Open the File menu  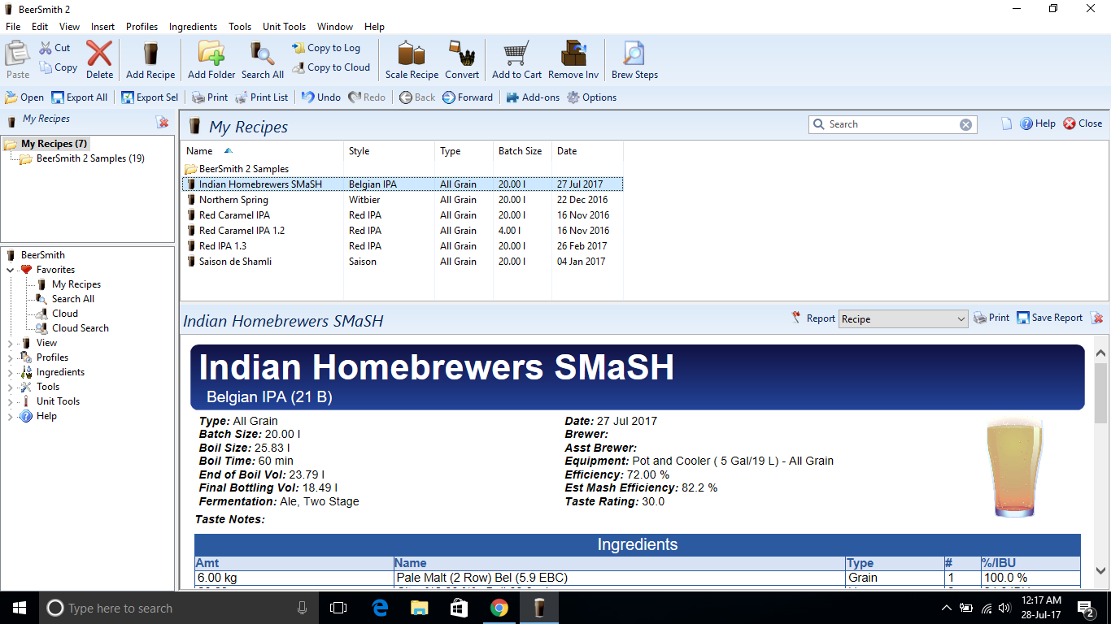(13, 27)
